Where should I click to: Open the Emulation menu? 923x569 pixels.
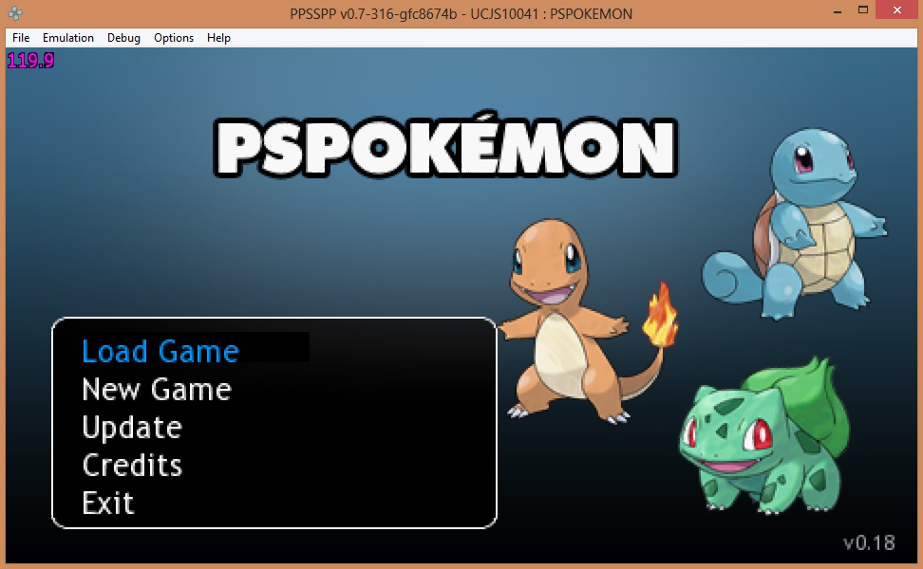[x=68, y=38]
